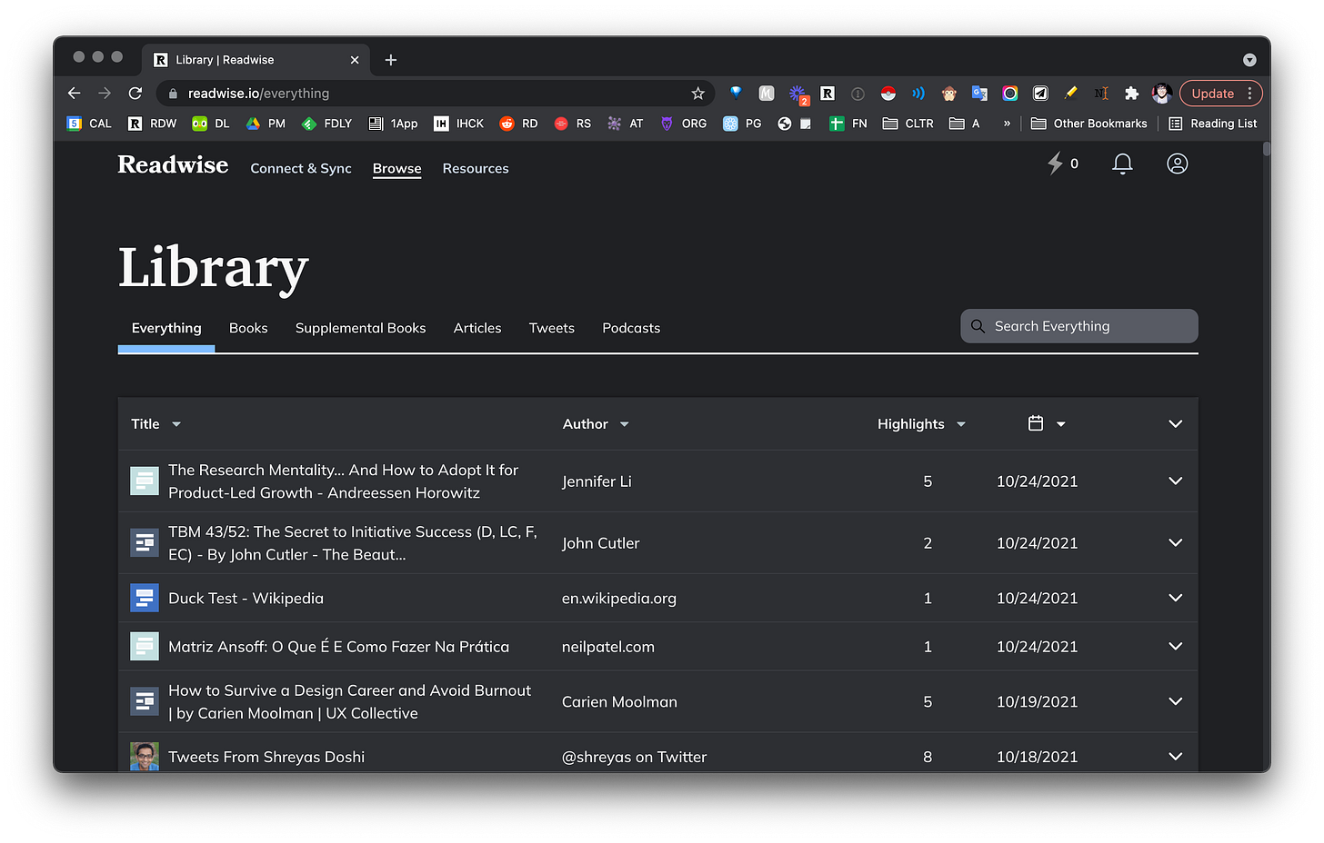Open Duck Test - Wikipedia title

click(246, 598)
